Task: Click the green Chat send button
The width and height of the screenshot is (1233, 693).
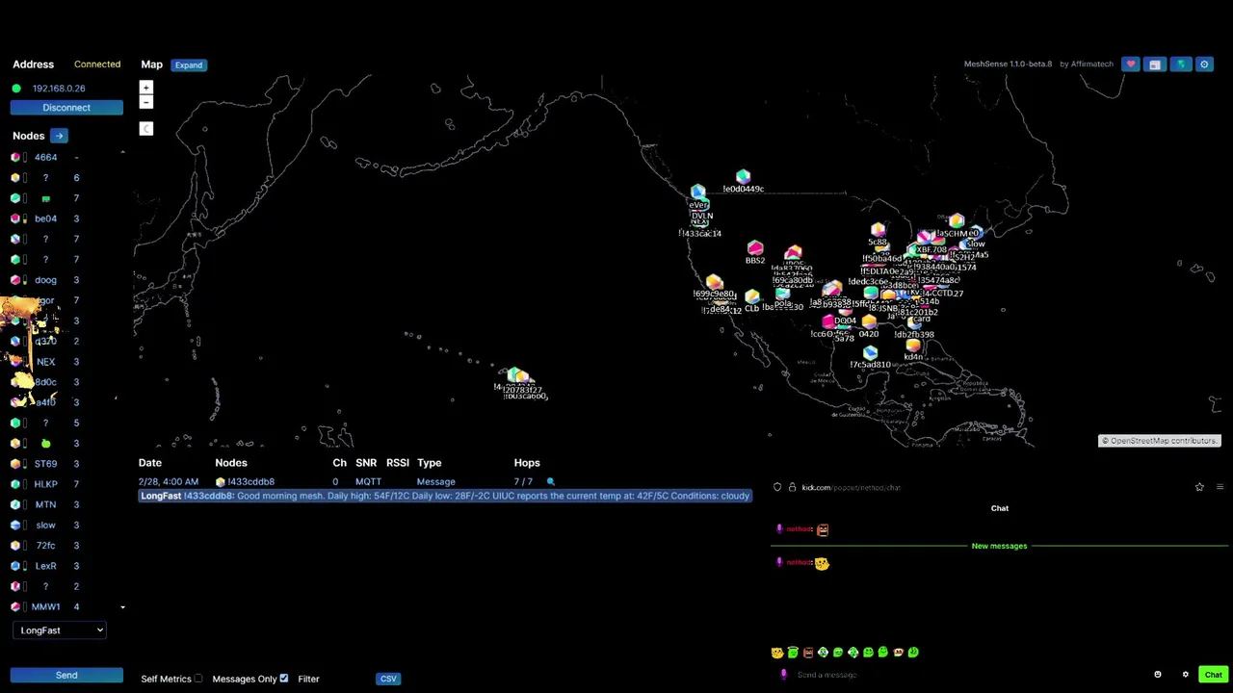Action: point(1213,675)
